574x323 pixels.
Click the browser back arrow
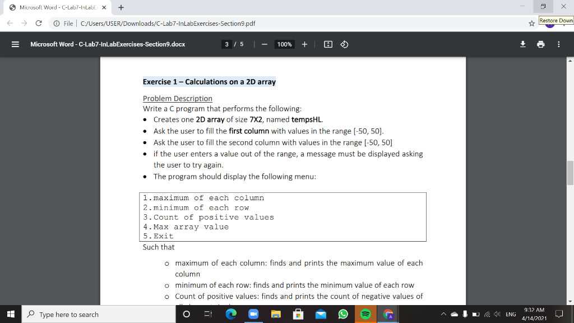(x=10, y=24)
